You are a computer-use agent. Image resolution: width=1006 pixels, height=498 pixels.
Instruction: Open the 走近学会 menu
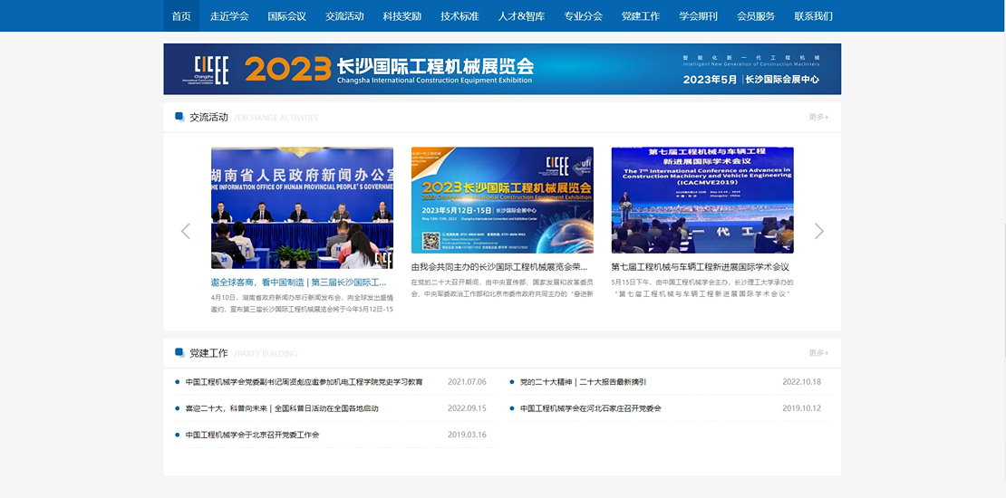(229, 15)
